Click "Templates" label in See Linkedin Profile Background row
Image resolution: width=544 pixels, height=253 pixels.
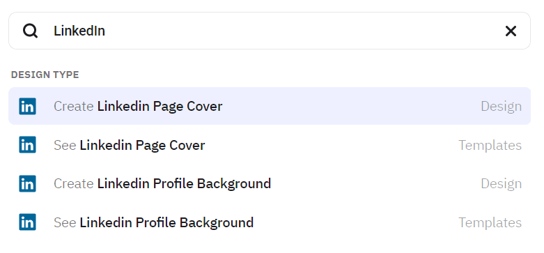click(490, 223)
